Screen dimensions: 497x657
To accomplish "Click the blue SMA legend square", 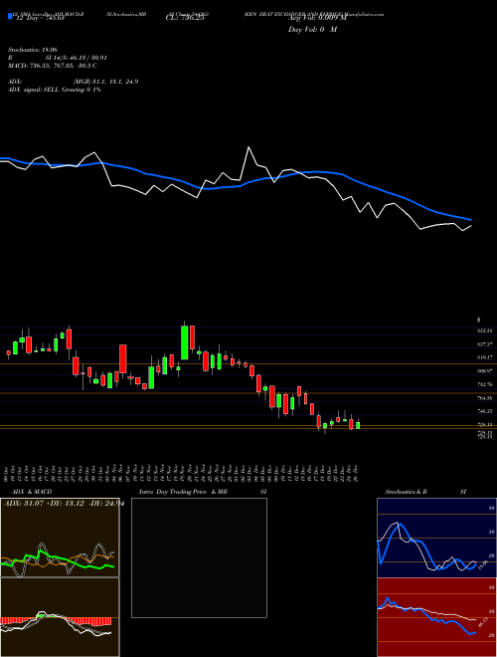I will coord(10,16).
